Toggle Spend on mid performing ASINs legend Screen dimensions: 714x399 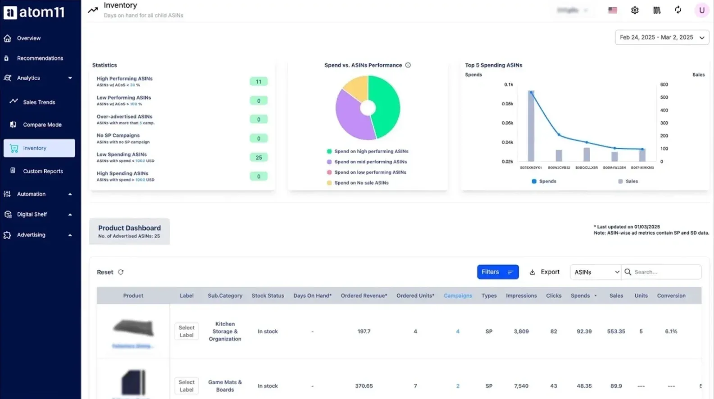point(367,162)
